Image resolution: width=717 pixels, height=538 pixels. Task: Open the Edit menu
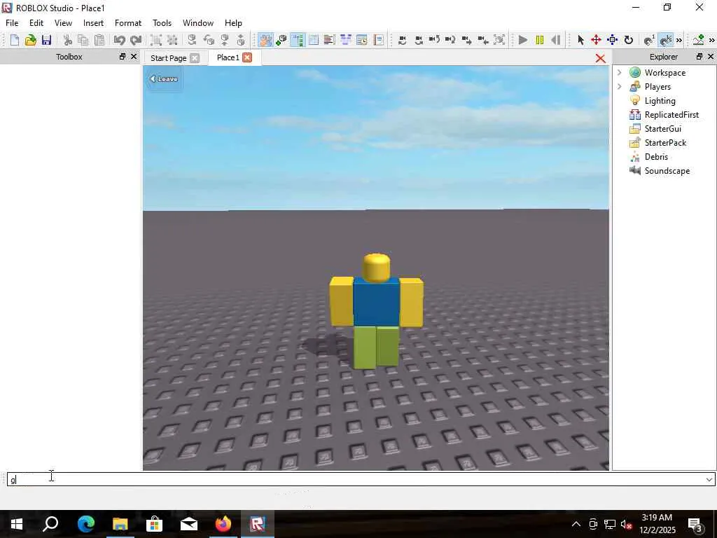click(x=36, y=23)
